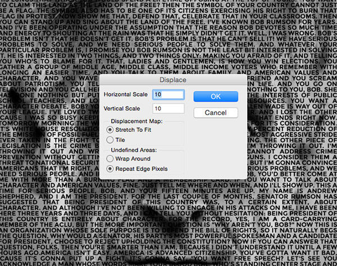Image resolution: width=337 pixels, height=266 pixels.
Task: Click the Displacement Map group heading
Action: tap(136, 121)
